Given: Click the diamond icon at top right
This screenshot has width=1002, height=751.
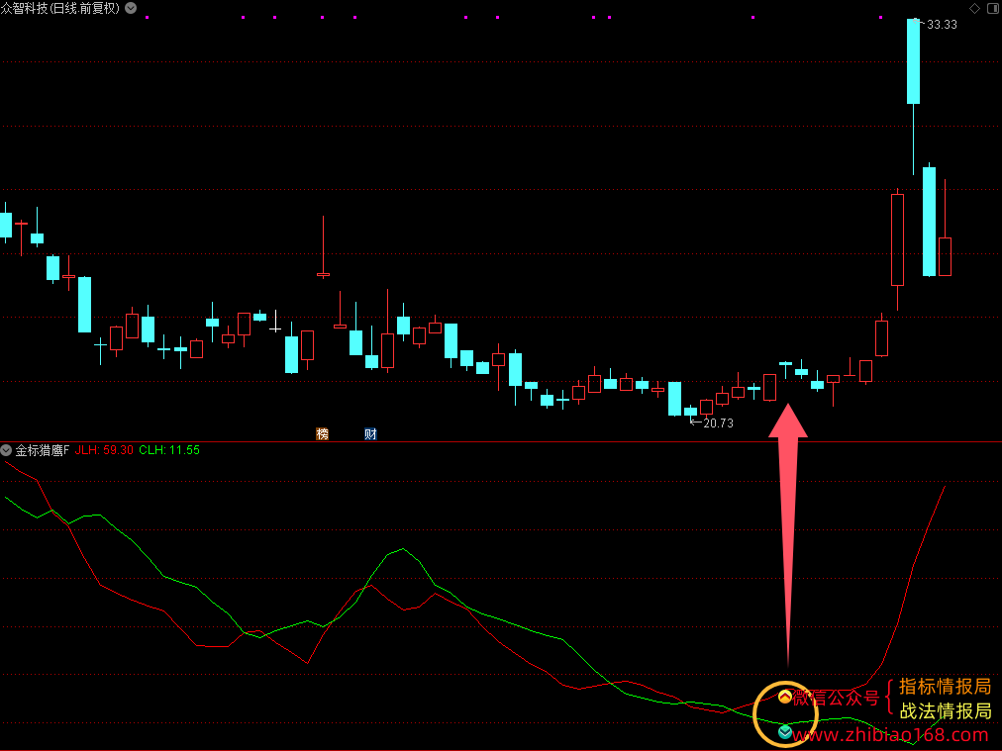Looking at the screenshot, I should point(975,8).
